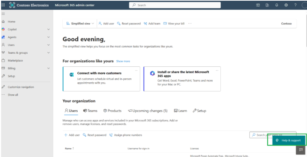Click Assign phone numbers
The image size is (307, 157).
click(x=126, y=135)
